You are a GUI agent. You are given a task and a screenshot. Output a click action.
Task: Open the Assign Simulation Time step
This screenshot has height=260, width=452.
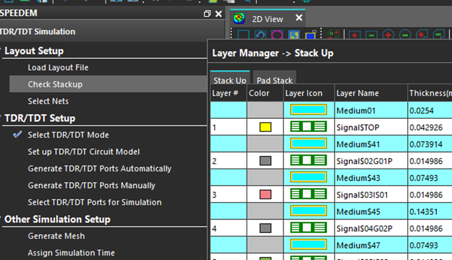(71, 253)
